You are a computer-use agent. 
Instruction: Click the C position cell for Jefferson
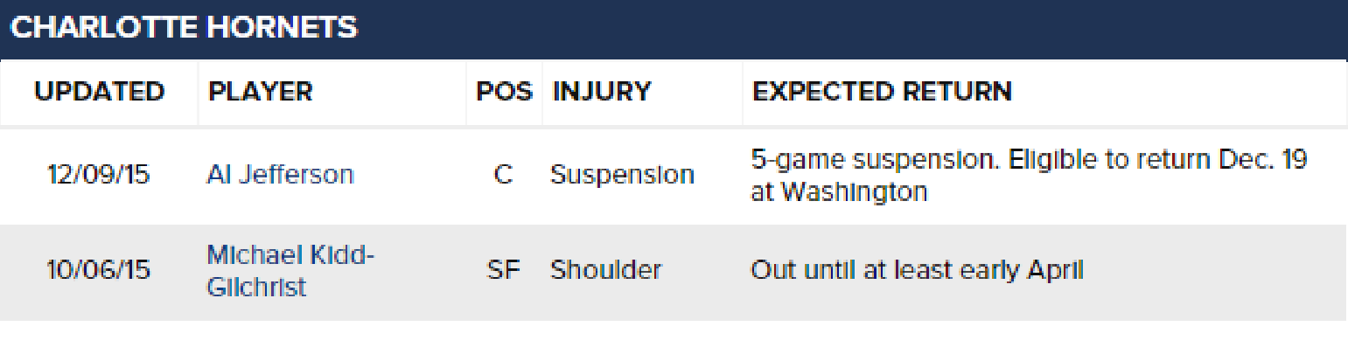(x=503, y=175)
